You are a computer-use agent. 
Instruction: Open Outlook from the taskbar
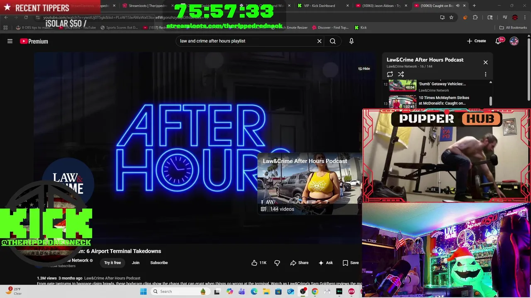(290, 291)
